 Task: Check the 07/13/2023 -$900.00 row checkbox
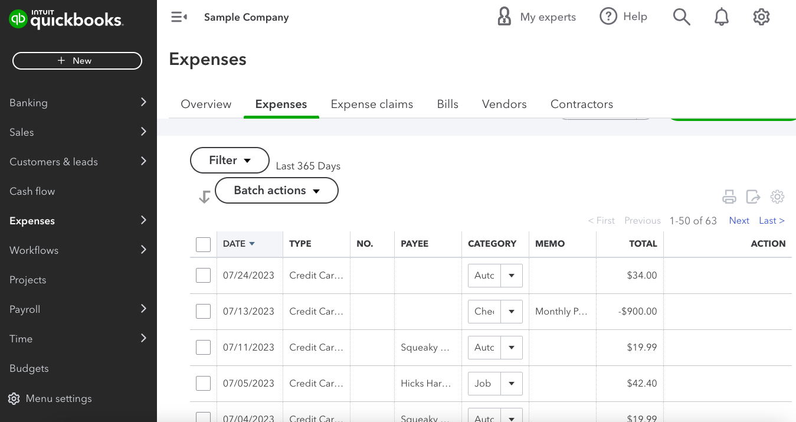[203, 312]
